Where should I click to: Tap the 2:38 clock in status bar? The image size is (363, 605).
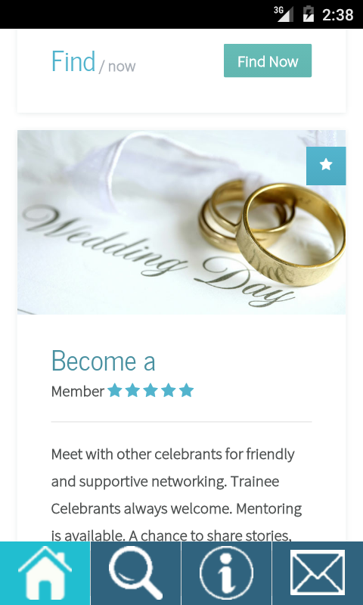pyautogui.click(x=337, y=14)
